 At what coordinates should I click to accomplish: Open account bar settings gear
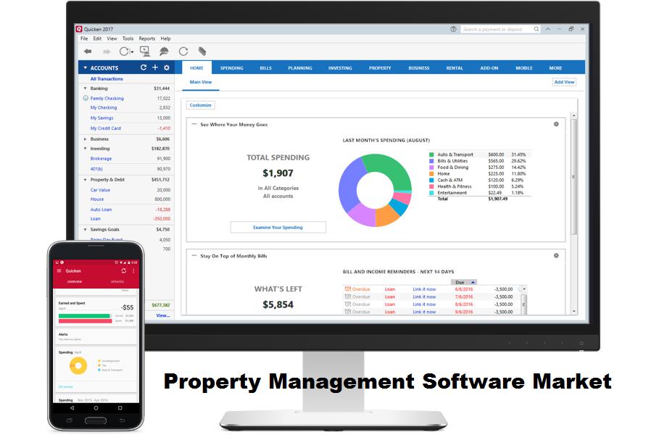pyautogui.click(x=166, y=67)
